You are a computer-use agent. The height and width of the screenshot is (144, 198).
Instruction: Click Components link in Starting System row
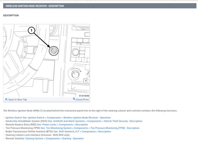tap(52, 139)
